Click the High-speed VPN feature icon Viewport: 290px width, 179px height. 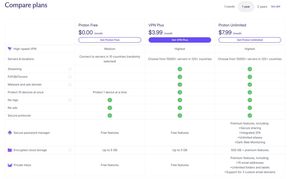point(10,49)
